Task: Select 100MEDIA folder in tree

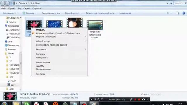Action: (13, 69)
